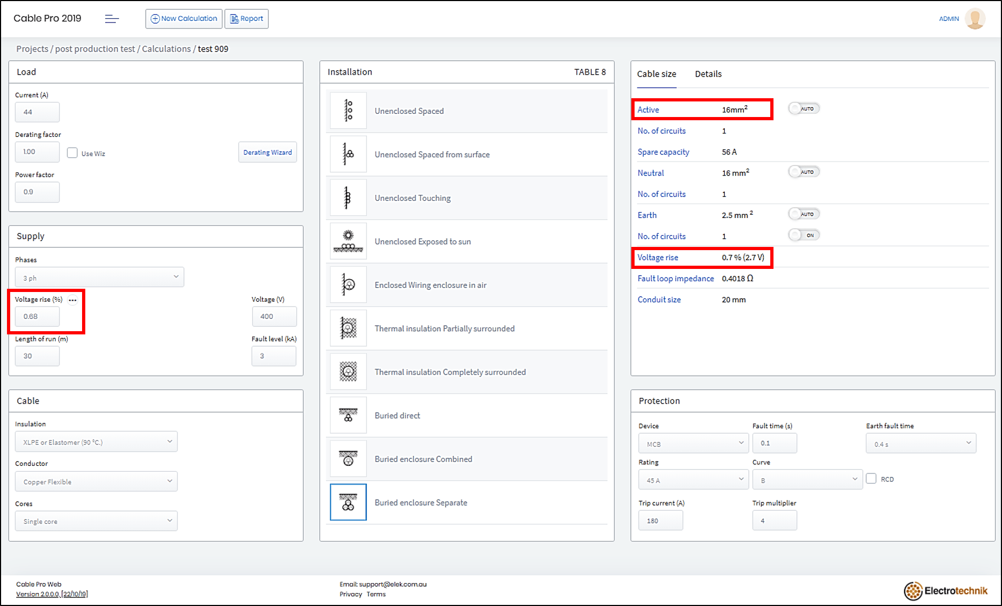
Task: Toggle the Use Wiz checkbox
Action: [x=72, y=153]
